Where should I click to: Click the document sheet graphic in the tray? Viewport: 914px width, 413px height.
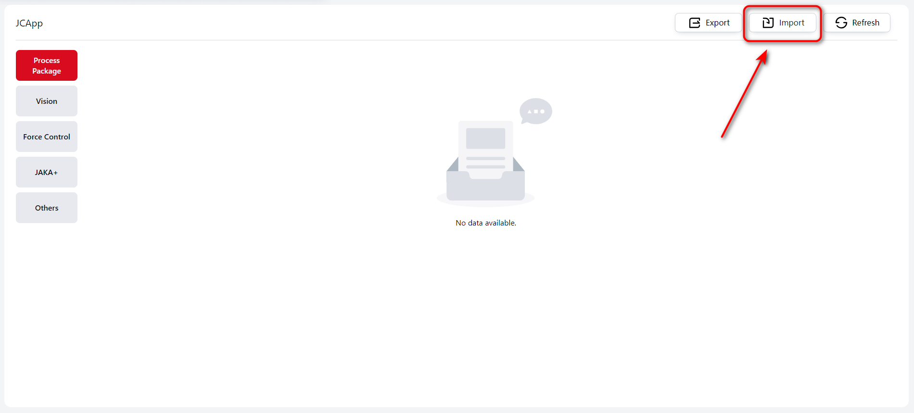click(x=485, y=144)
